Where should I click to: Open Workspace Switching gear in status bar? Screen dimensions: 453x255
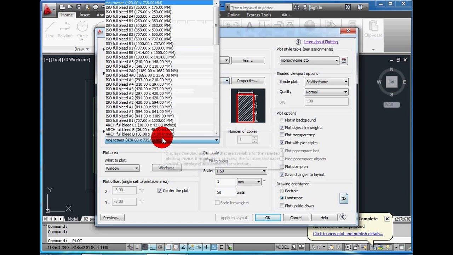348,247
